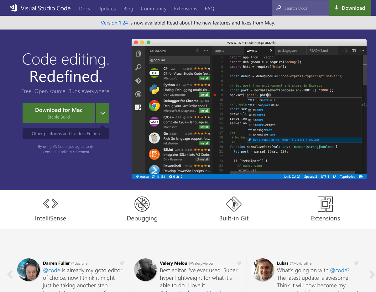Viewport: 376px width, 292px height.
Task: Click Ln 9, Col 21 in status bar
Action: click(x=292, y=176)
